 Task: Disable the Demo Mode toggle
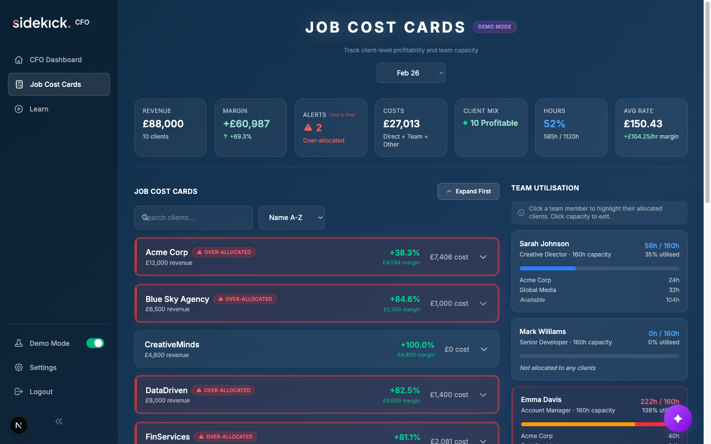coord(95,343)
